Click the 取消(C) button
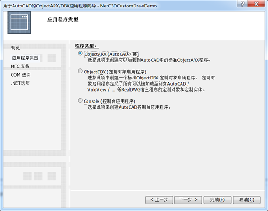Image resolution: width=268 pixels, height=211 pixels. pos(247,200)
